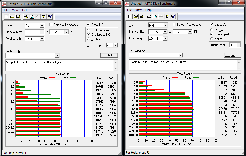Open Controlled by dropdown in Seagate window
The image size is (246, 156).
pos(57,55)
